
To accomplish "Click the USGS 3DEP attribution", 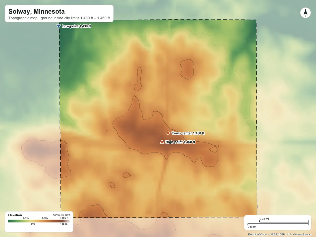I will point(278,234).
